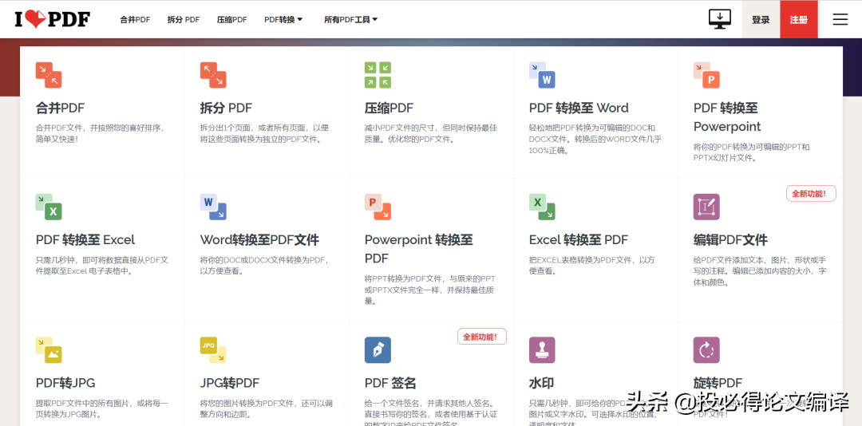
Task: Click the 水印 stamp icon
Action: (542, 349)
